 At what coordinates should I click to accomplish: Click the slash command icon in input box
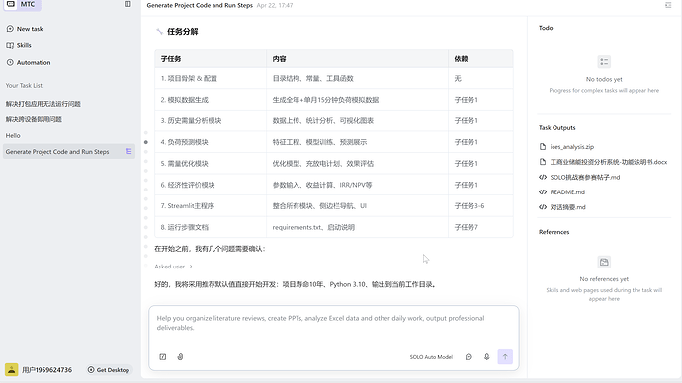point(163,357)
